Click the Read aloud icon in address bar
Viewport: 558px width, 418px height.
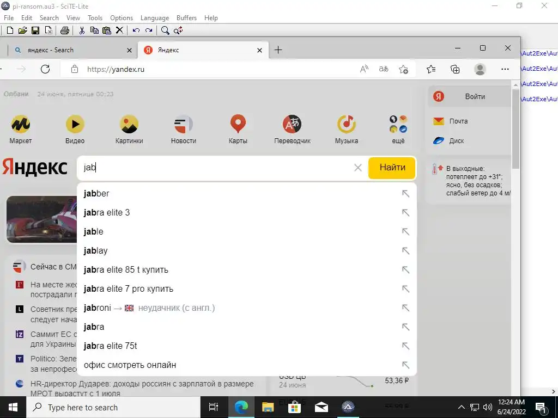[x=364, y=69]
